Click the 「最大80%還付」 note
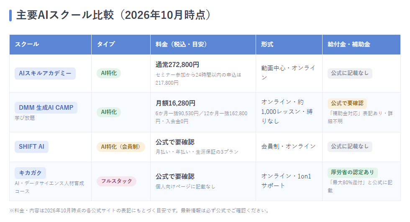 click(360, 186)
